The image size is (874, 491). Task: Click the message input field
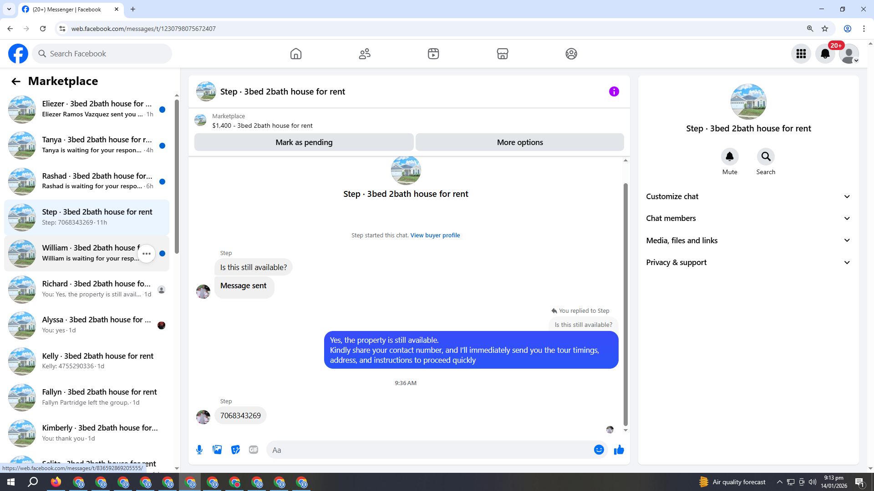point(428,450)
